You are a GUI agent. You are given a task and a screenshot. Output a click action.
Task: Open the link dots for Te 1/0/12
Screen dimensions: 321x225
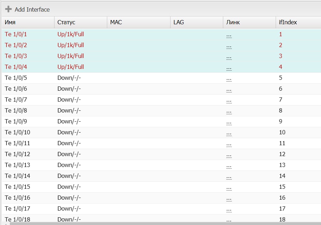tap(229, 156)
